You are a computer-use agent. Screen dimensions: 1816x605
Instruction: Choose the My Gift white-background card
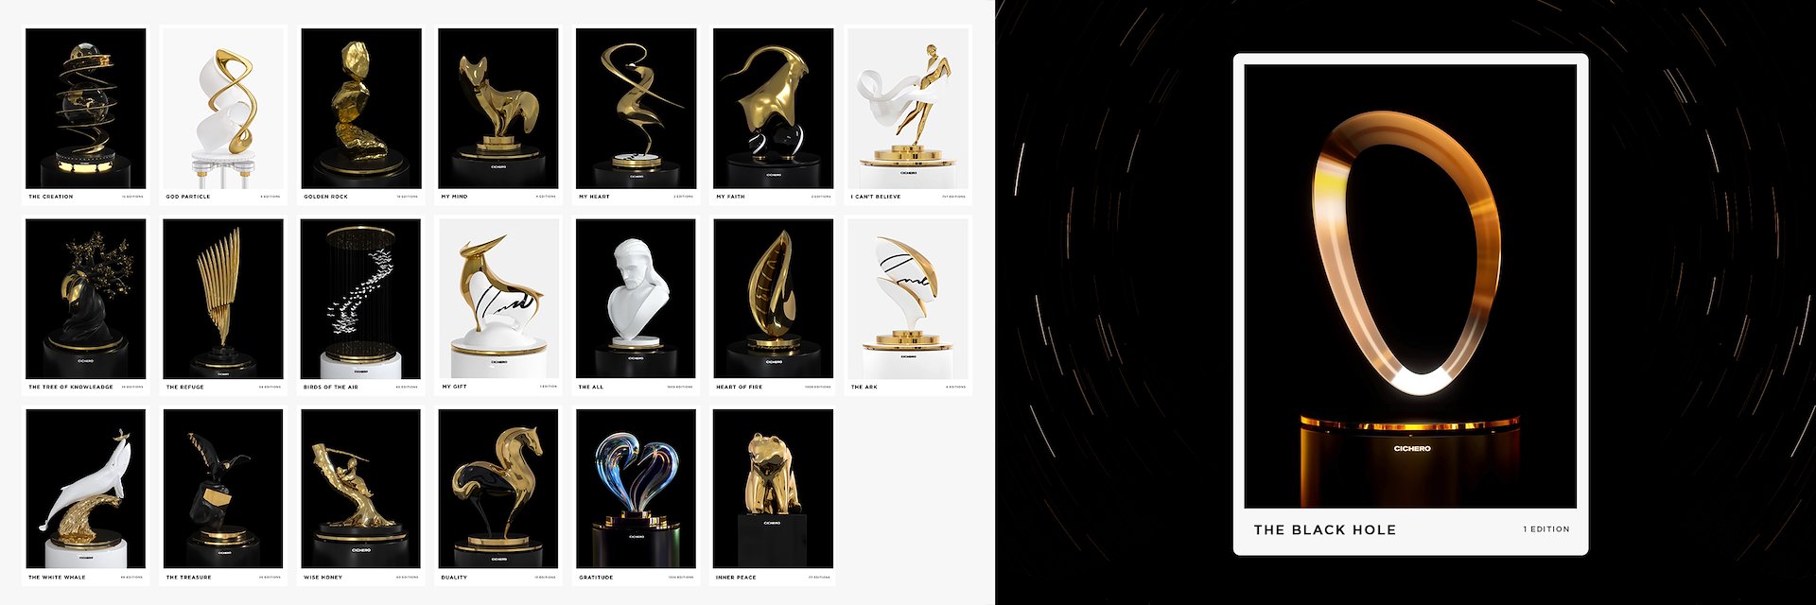tap(498, 305)
